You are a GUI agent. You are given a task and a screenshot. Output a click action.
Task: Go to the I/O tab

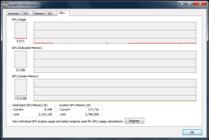[52, 14]
